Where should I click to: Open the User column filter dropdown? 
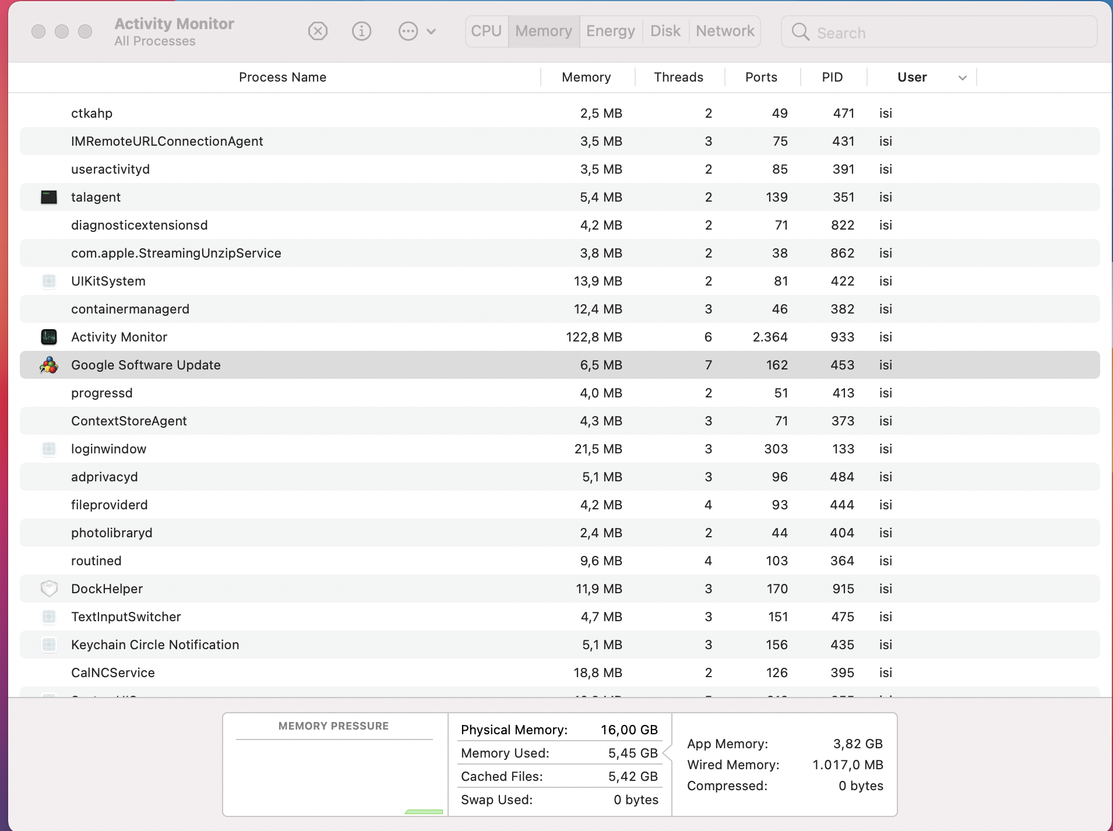961,77
